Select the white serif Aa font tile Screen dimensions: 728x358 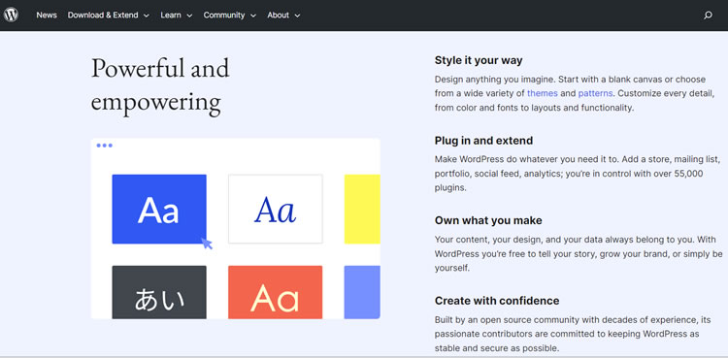[276, 209]
